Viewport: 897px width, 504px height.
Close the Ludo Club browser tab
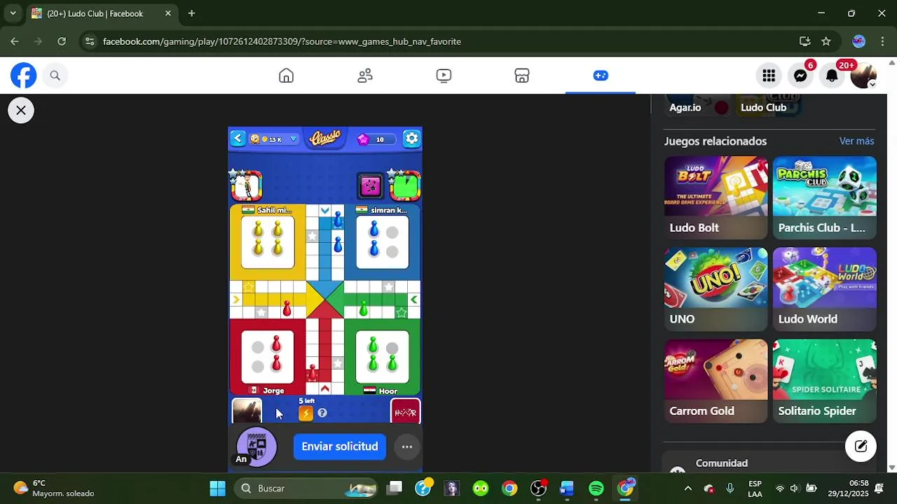pos(168,13)
